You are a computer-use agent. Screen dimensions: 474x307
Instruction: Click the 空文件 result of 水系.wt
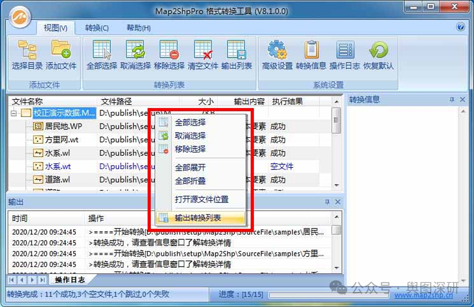[x=281, y=166]
